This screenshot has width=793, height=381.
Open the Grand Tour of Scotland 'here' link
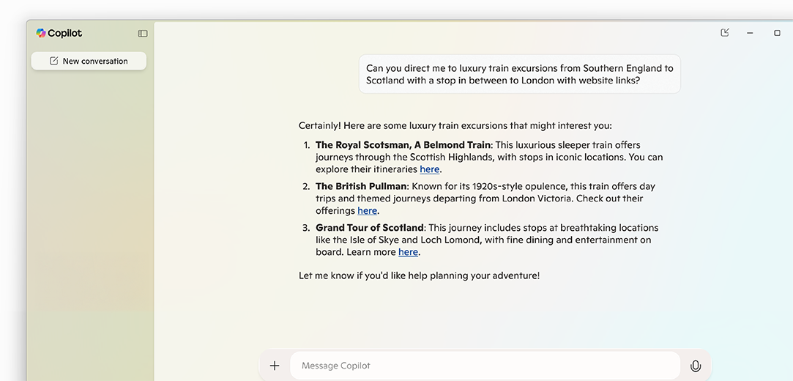coord(408,252)
